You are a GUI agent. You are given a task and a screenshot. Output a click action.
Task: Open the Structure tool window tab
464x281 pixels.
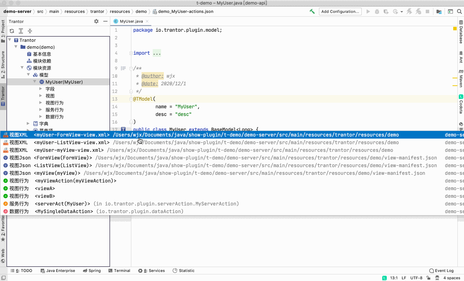coord(3,64)
